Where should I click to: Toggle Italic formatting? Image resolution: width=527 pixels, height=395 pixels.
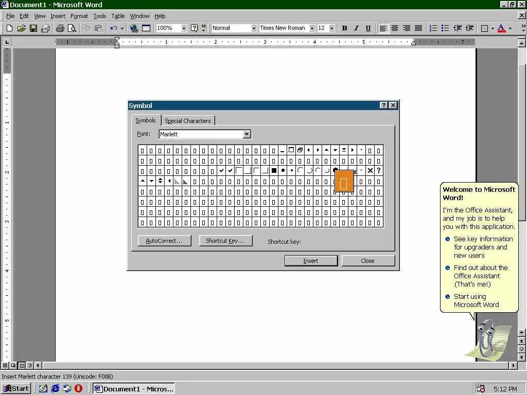coord(356,28)
